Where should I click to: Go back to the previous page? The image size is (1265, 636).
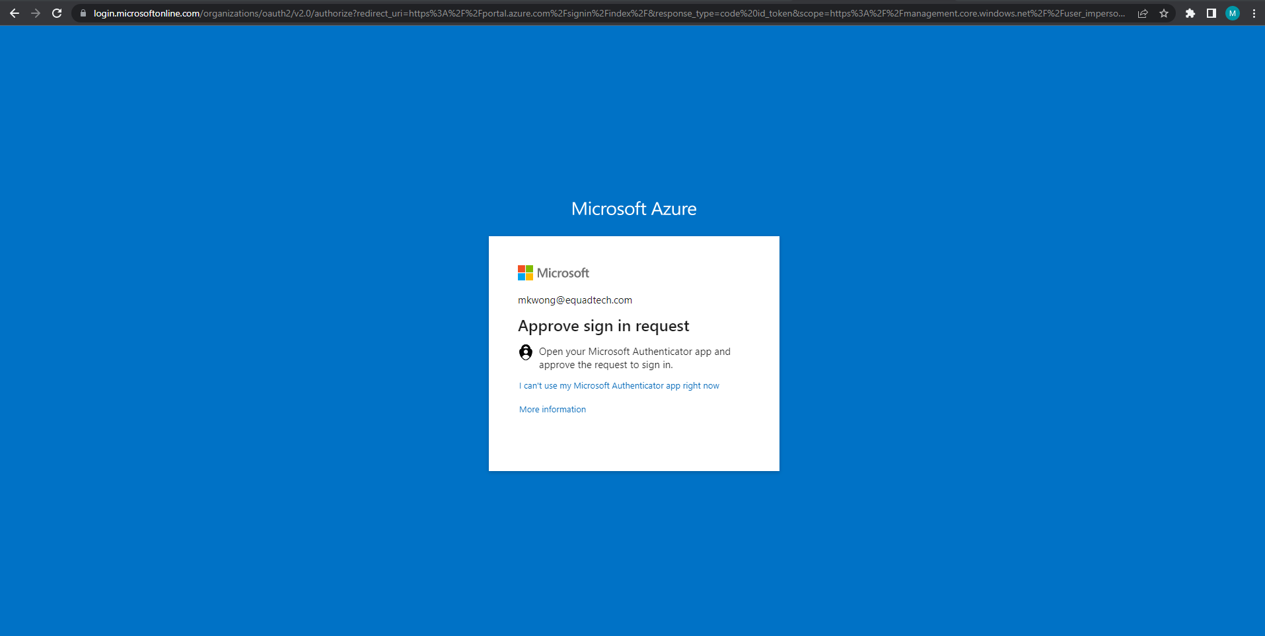pos(15,13)
